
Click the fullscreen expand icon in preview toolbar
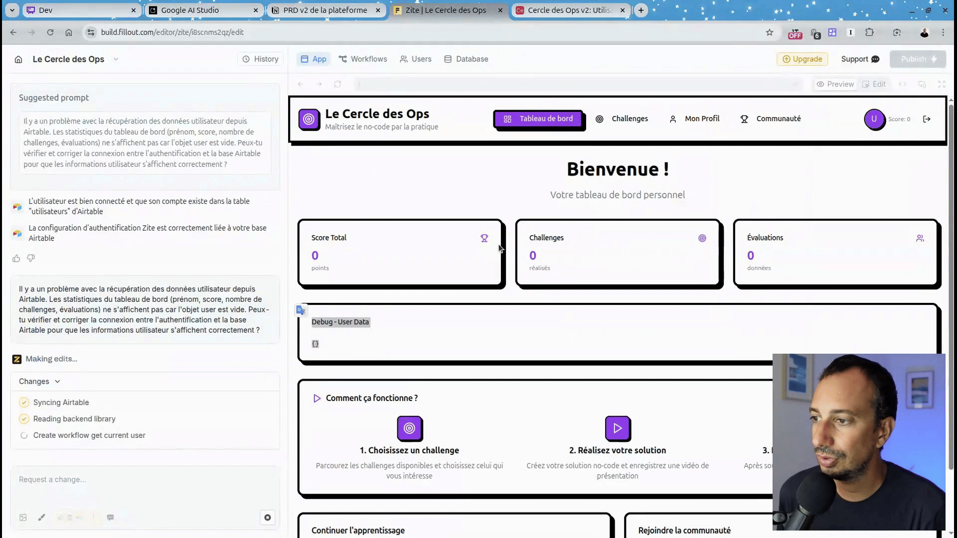point(942,84)
